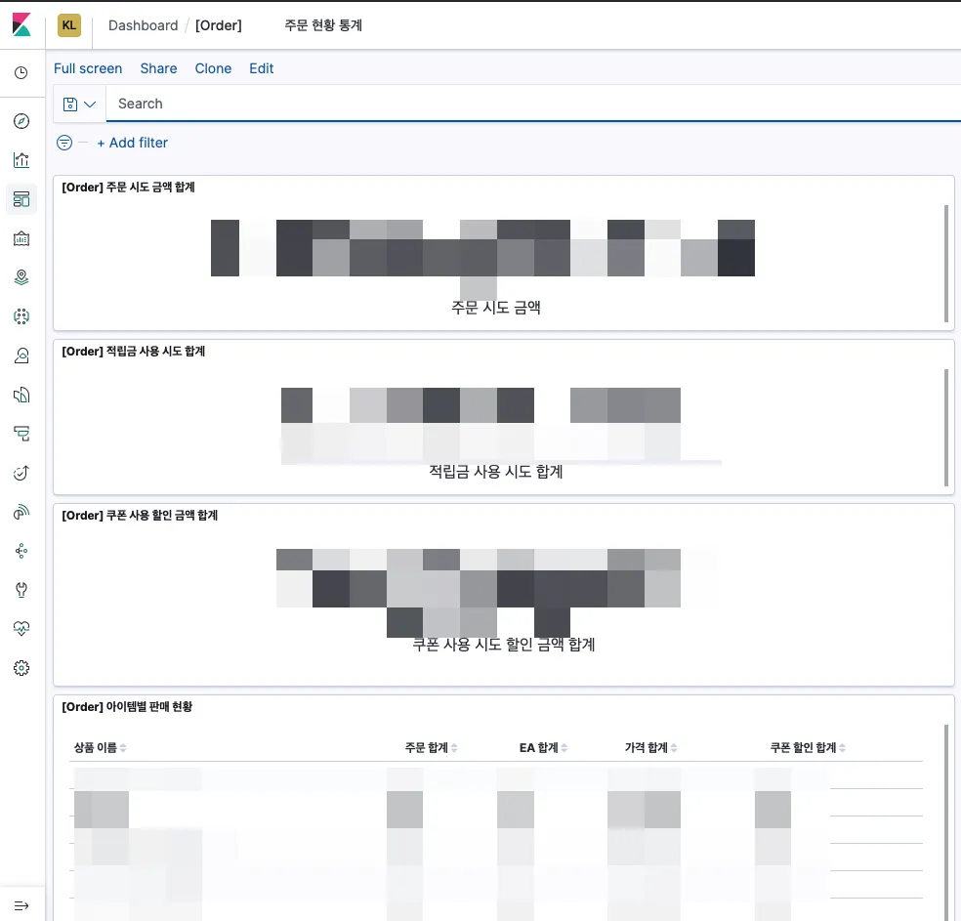Viewport: 961px width, 921px height.
Task: Sort table by 상품 이름 column
Action: pyautogui.click(x=101, y=748)
